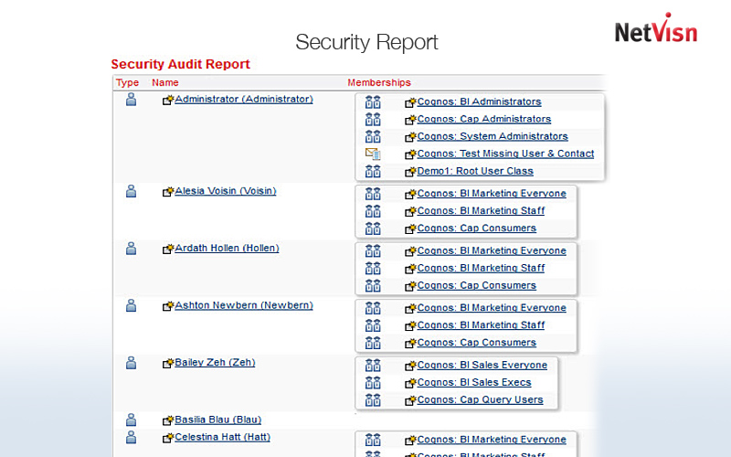Click drill-through icon before Bailey Zeh
731x457 pixels.
click(168, 363)
